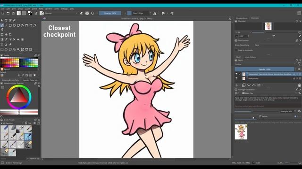This screenshot has height=169, width=302.
Task: Add a new paint layer
Action: (237, 85)
